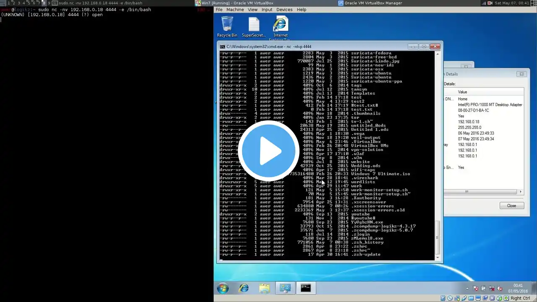Click the host panel clock Sat May 07
The width and height of the screenshot is (537, 302).
click(512, 3)
